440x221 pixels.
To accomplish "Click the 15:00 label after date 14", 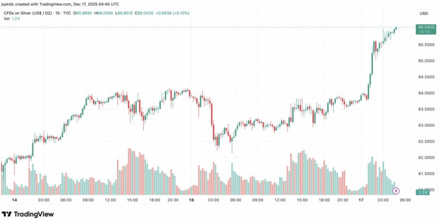I will pos(132,200).
